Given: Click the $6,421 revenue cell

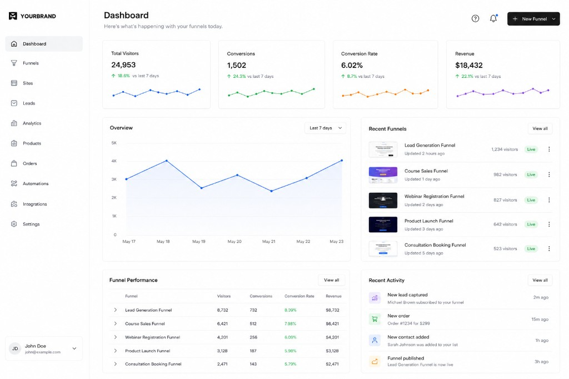Looking at the screenshot, I should tap(332, 323).
